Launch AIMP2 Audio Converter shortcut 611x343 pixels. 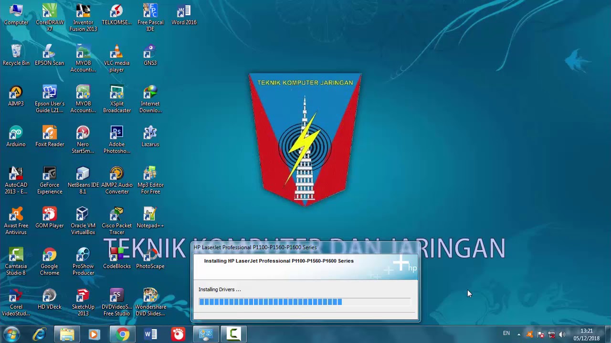coord(116,180)
